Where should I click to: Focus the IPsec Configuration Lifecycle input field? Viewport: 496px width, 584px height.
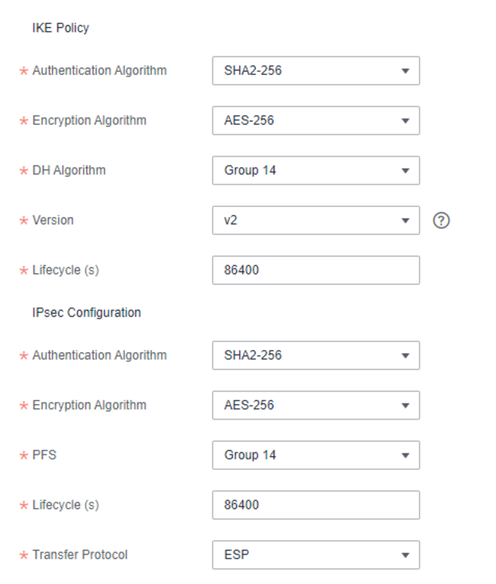[315, 505]
